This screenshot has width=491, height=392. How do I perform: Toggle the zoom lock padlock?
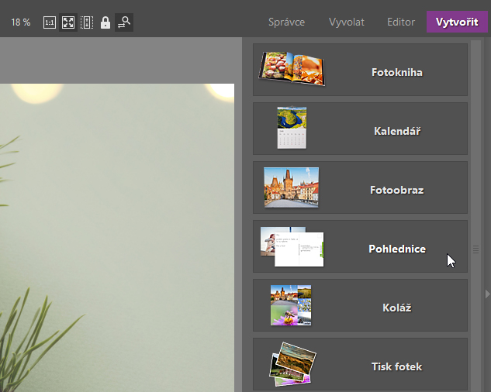[105, 22]
